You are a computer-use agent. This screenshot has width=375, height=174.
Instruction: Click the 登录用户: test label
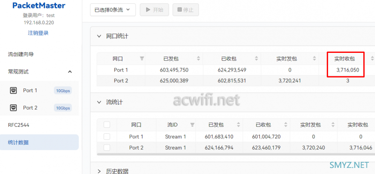(x=39, y=15)
